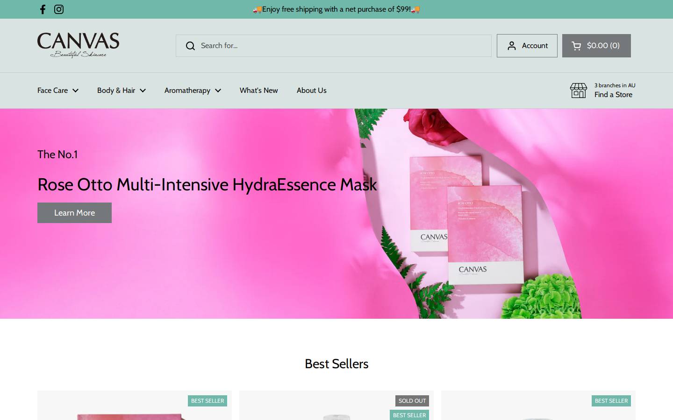This screenshot has width=673, height=420.
Task: Click the shopping cart icon
Action: 576,46
